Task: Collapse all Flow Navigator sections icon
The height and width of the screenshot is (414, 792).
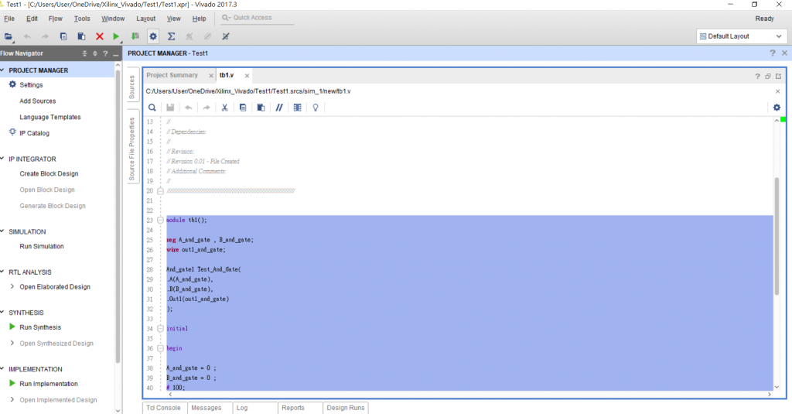Action: tap(84, 53)
